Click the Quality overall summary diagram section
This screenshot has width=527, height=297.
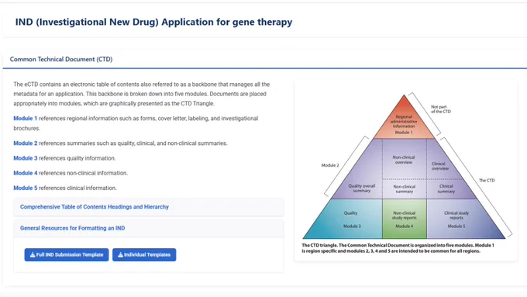[362, 188]
